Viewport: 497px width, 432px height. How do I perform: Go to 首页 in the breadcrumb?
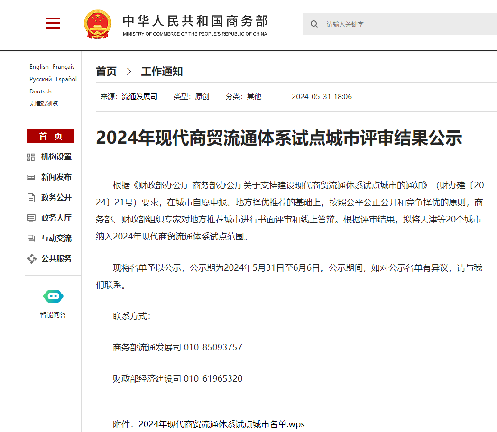[x=106, y=72]
